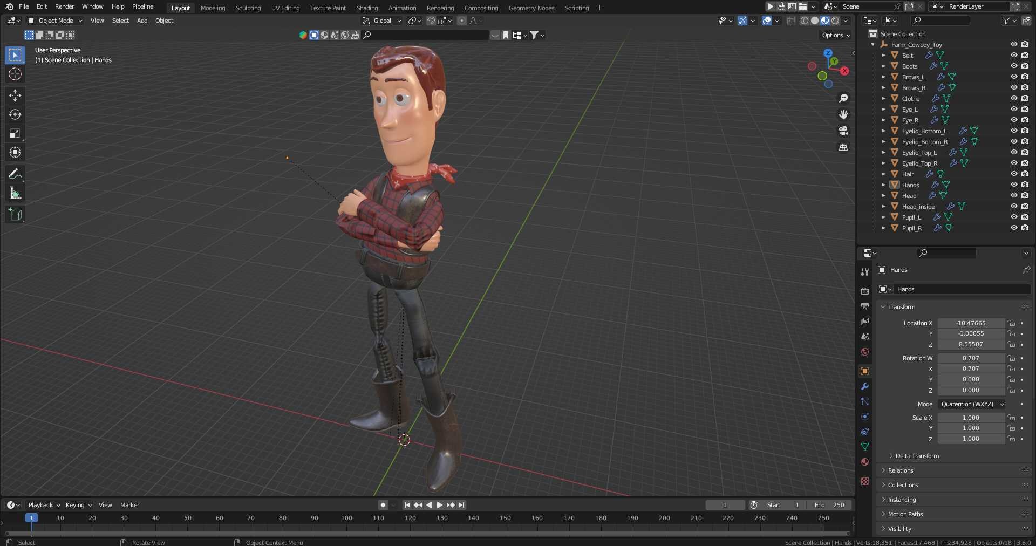Add a new workspace with plus

click(x=599, y=8)
